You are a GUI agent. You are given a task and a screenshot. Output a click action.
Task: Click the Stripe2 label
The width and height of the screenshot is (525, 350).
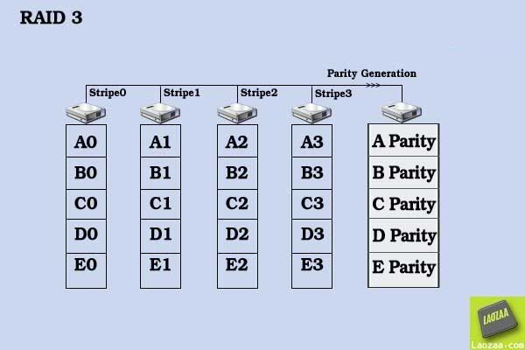[259, 93]
